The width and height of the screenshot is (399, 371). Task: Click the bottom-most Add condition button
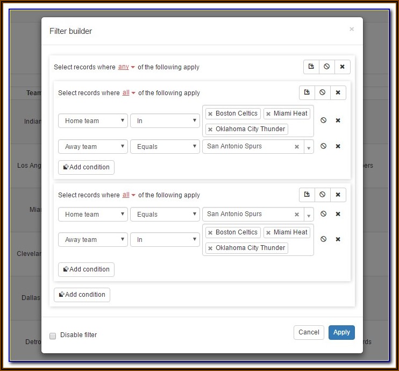(82, 295)
